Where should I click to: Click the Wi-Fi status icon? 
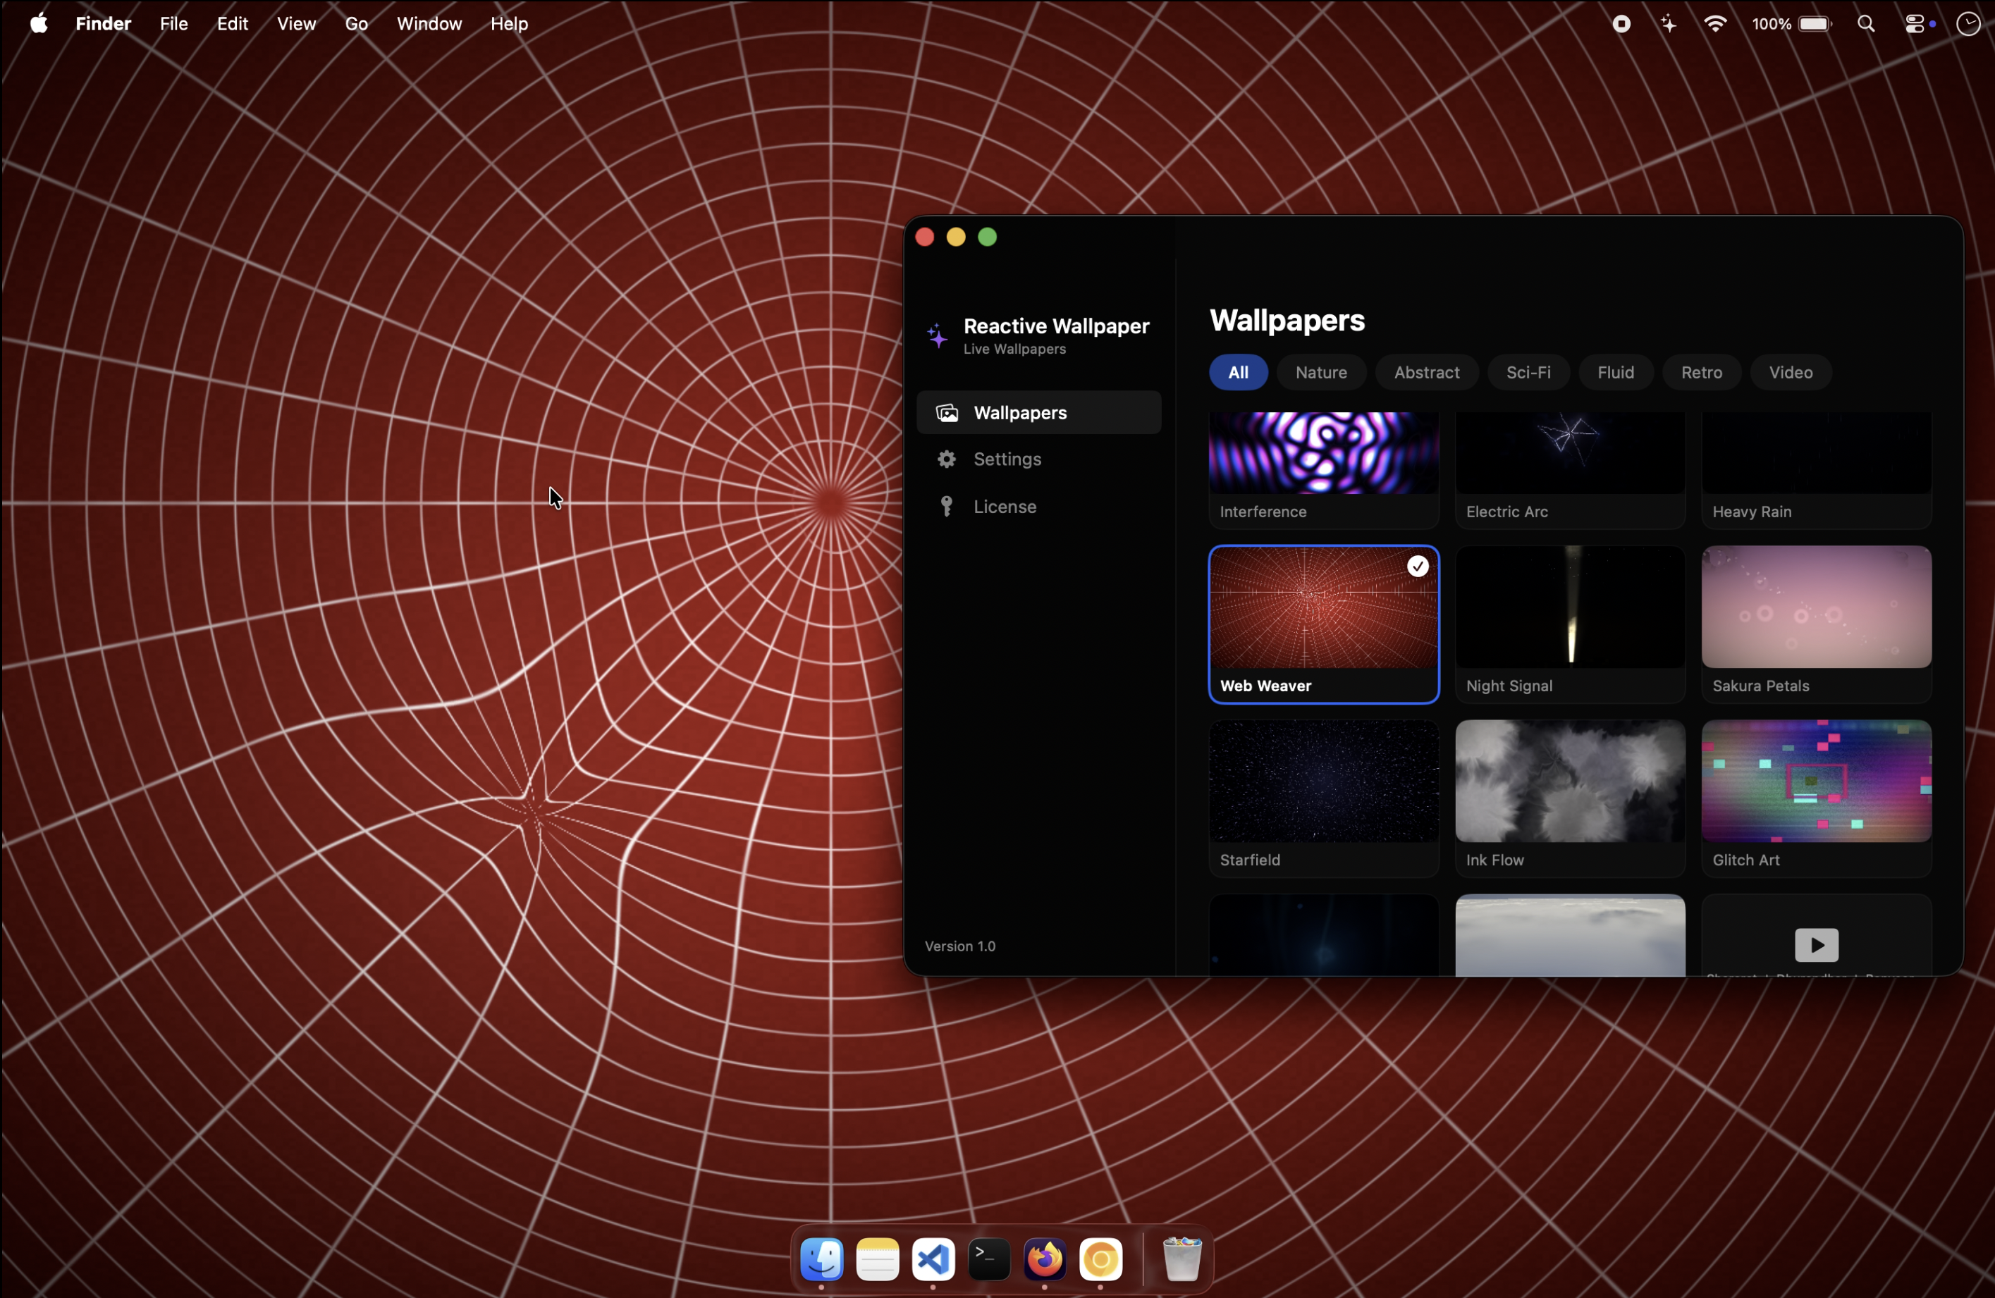tap(1715, 23)
